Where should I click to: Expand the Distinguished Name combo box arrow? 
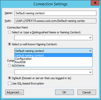(x=90, y=38)
